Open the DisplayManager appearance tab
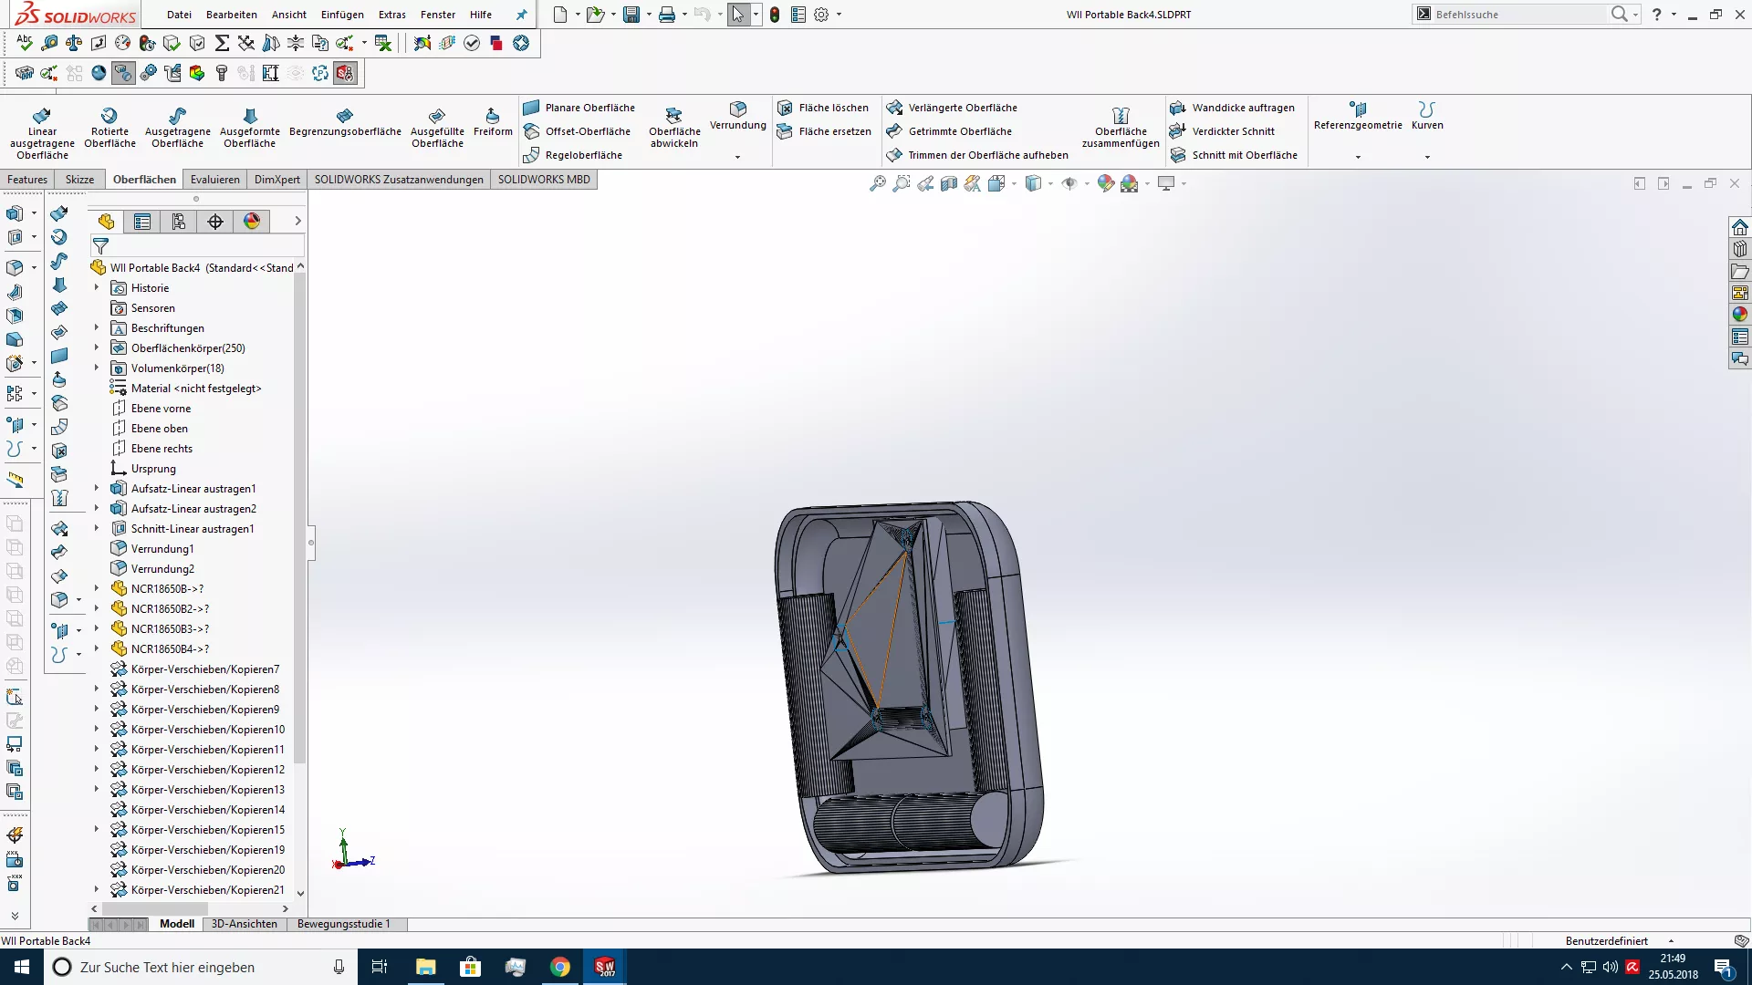The width and height of the screenshot is (1752, 985). (x=252, y=222)
